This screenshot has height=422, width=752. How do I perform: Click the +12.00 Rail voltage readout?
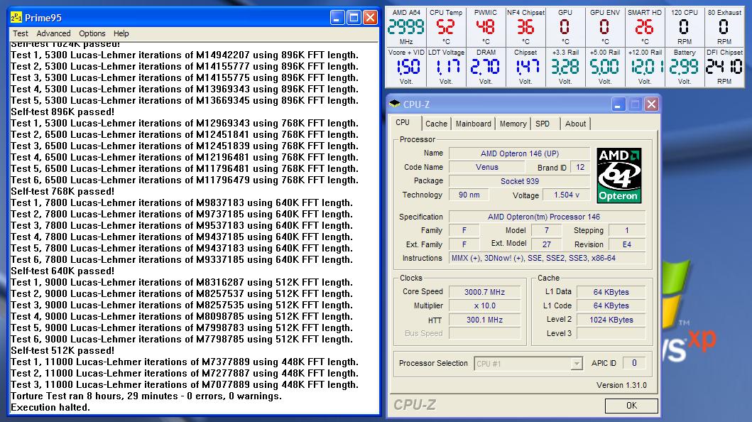coord(645,67)
